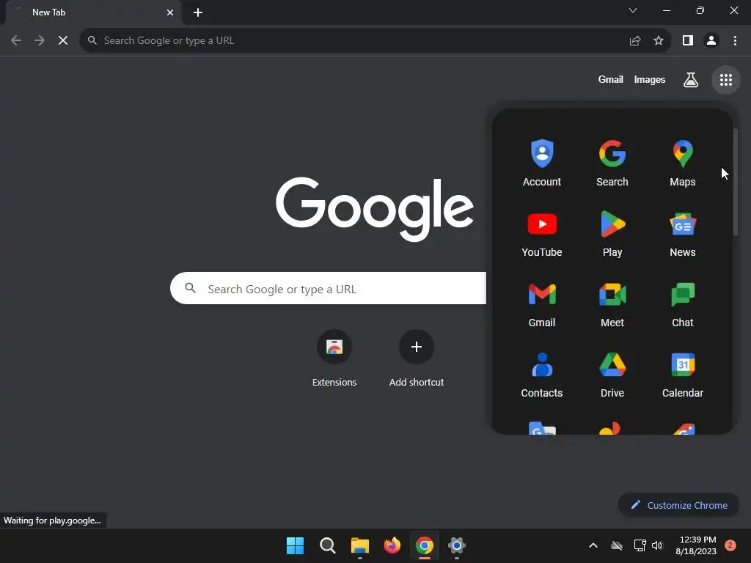Go forward one page
The image size is (751, 563).
pos(40,41)
